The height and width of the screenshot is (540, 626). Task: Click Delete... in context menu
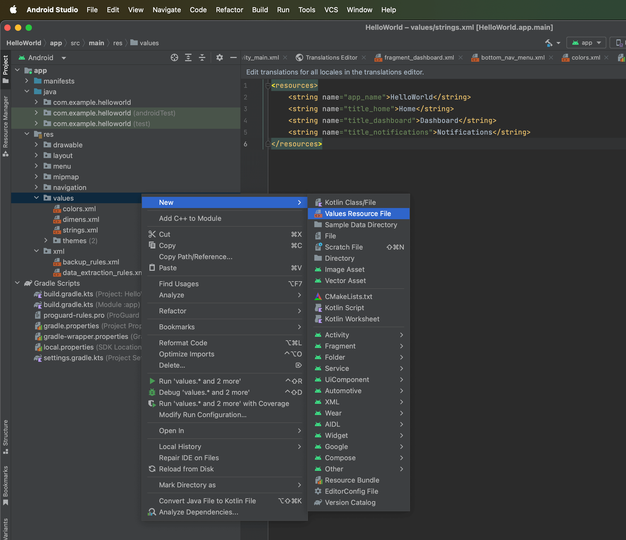pyautogui.click(x=224, y=365)
